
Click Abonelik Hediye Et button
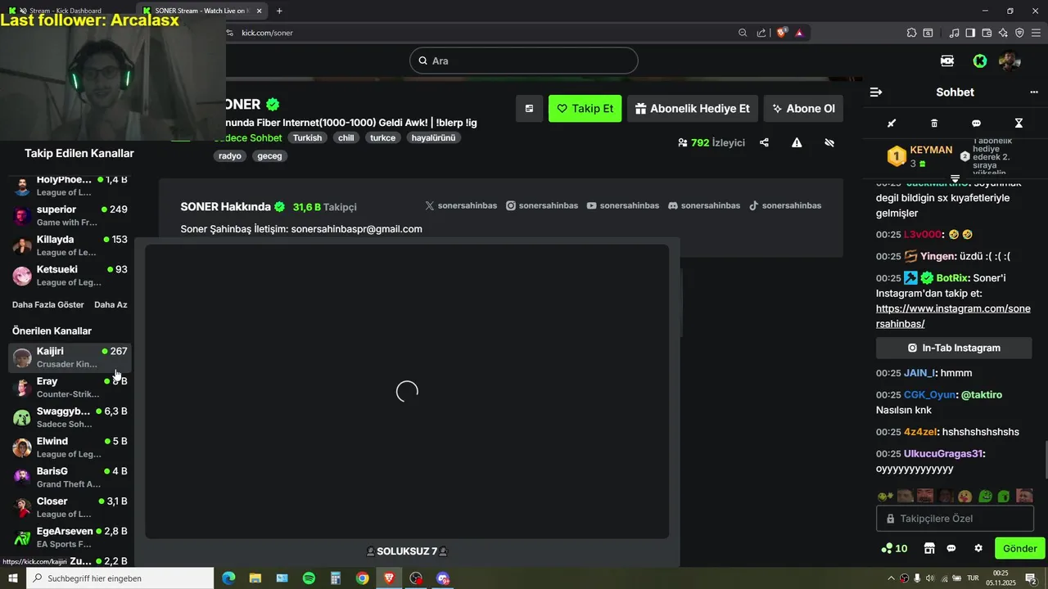point(692,109)
